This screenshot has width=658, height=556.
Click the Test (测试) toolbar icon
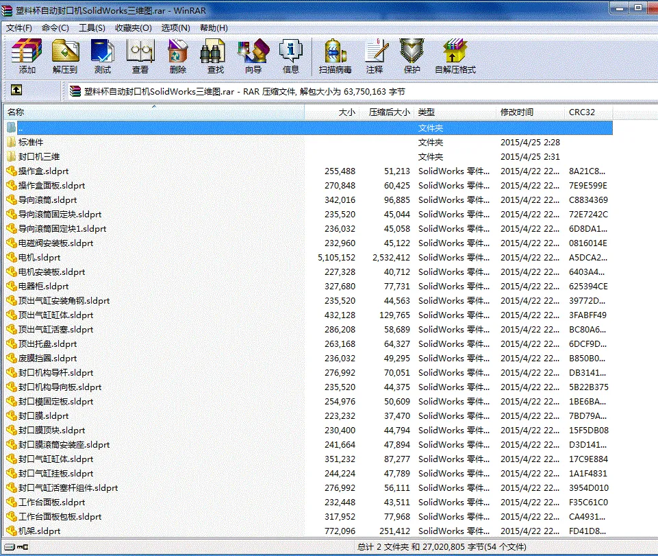(x=103, y=51)
